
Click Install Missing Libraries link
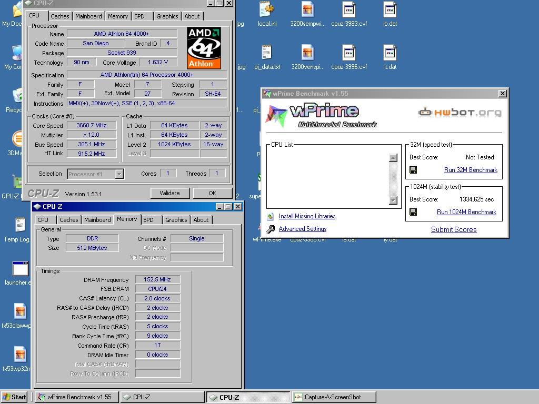pos(307,216)
